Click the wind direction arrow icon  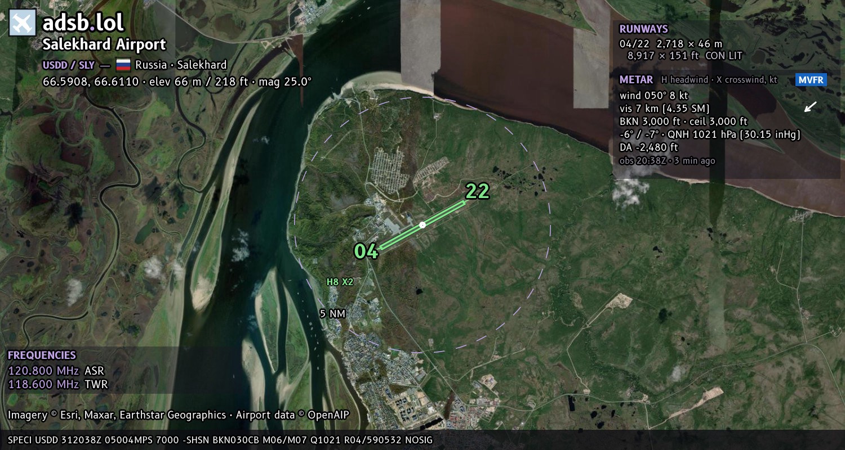[810, 107]
